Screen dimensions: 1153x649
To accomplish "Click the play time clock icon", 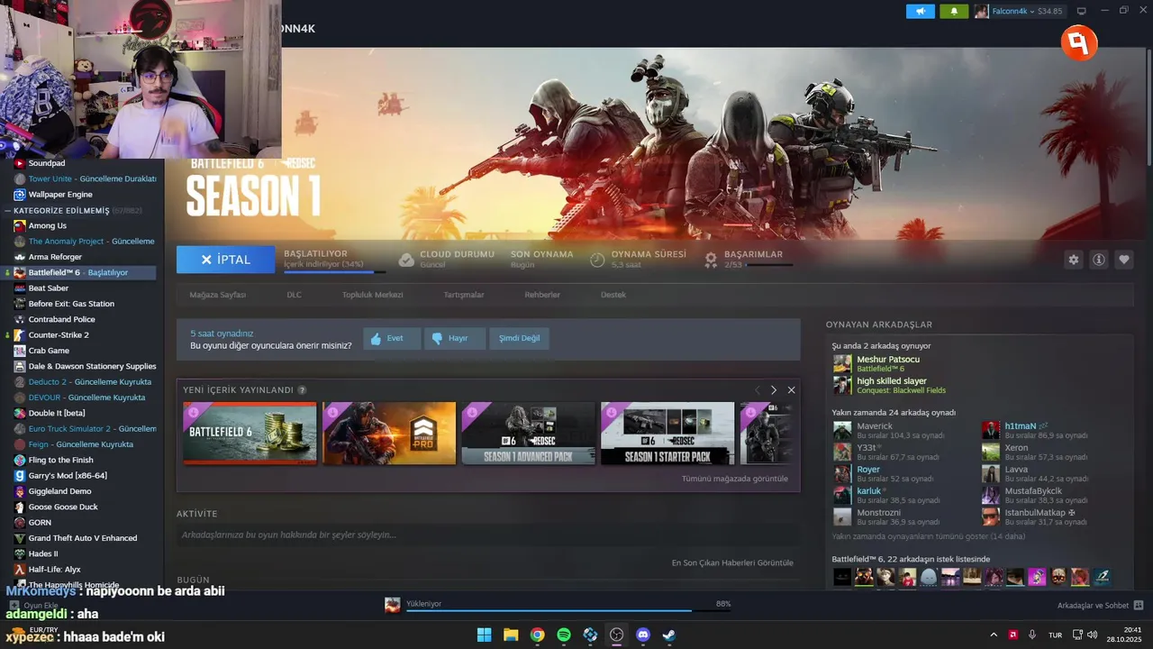I will (597, 260).
